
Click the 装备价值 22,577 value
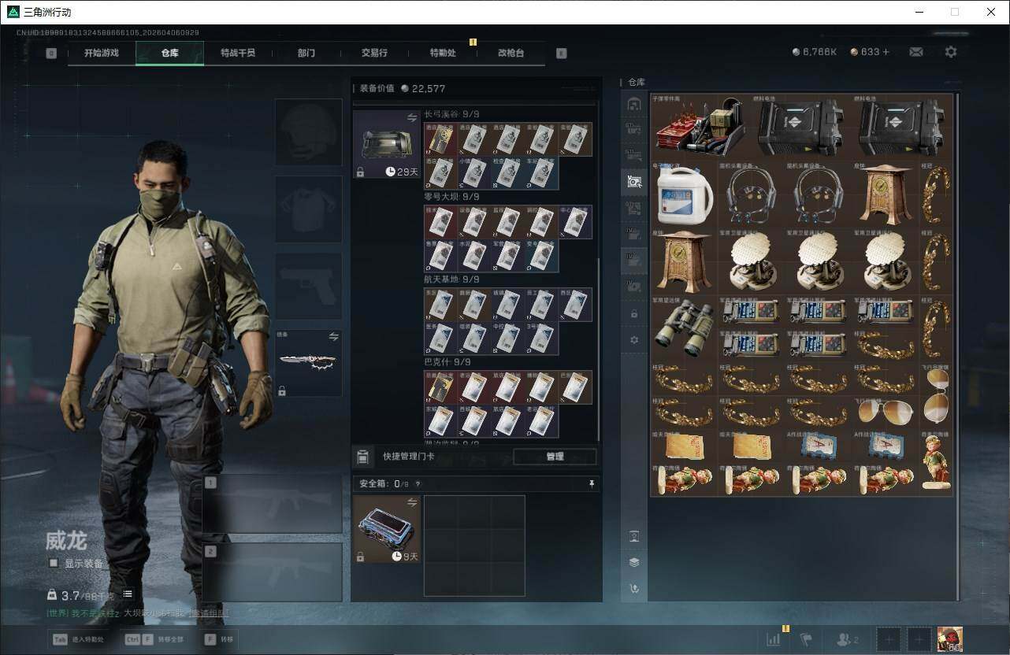(403, 88)
